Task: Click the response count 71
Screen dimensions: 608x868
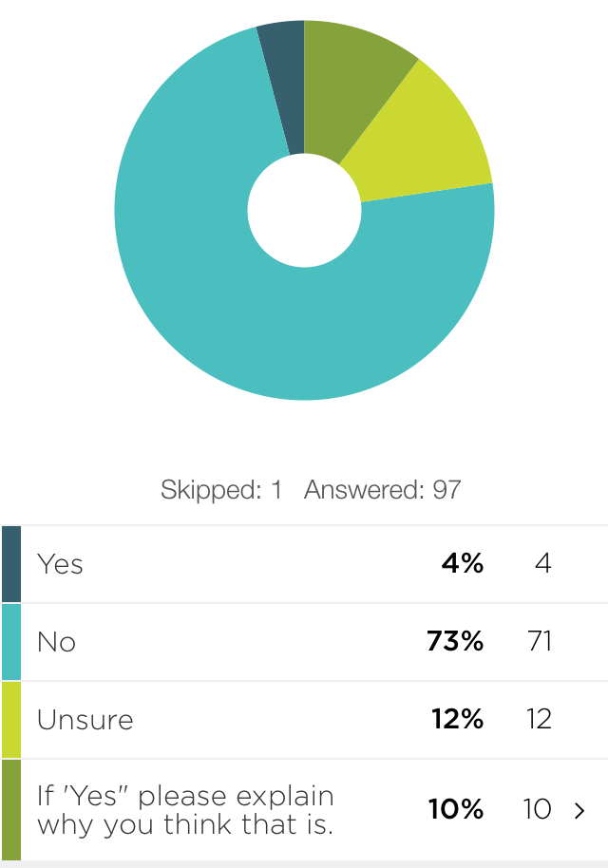Action: coord(539,642)
